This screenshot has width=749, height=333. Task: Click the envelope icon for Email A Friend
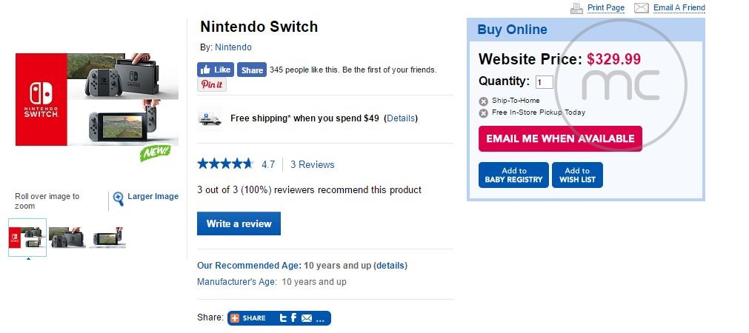point(642,8)
